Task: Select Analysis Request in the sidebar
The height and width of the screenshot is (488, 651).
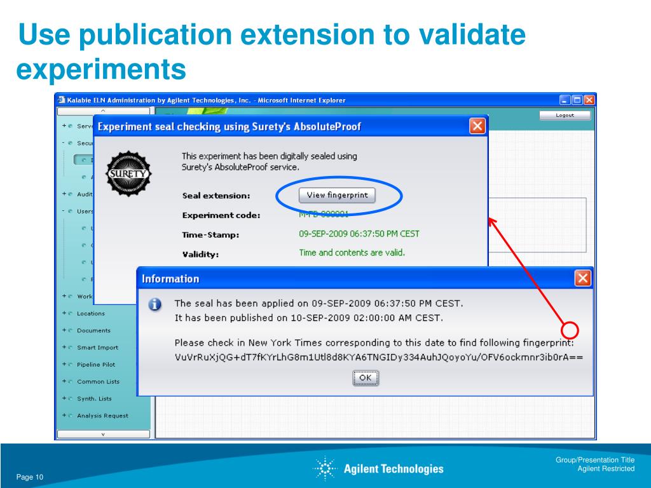Action: click(102, 416)
